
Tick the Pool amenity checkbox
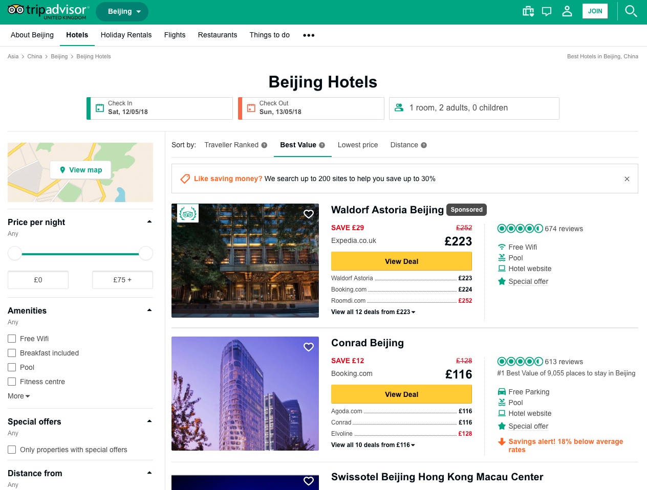[x=12, y=367]
